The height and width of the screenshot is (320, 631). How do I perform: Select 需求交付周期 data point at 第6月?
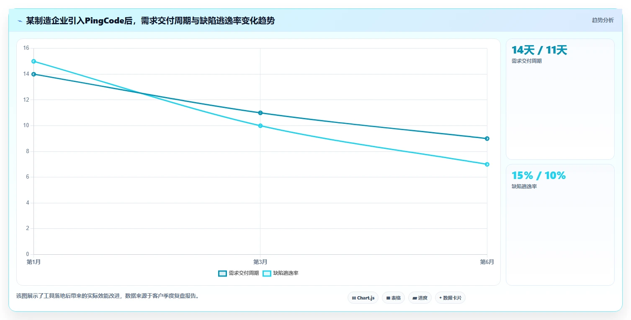487,138
